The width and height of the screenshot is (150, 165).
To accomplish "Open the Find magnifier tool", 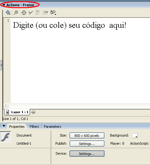I will coord(16,13).
